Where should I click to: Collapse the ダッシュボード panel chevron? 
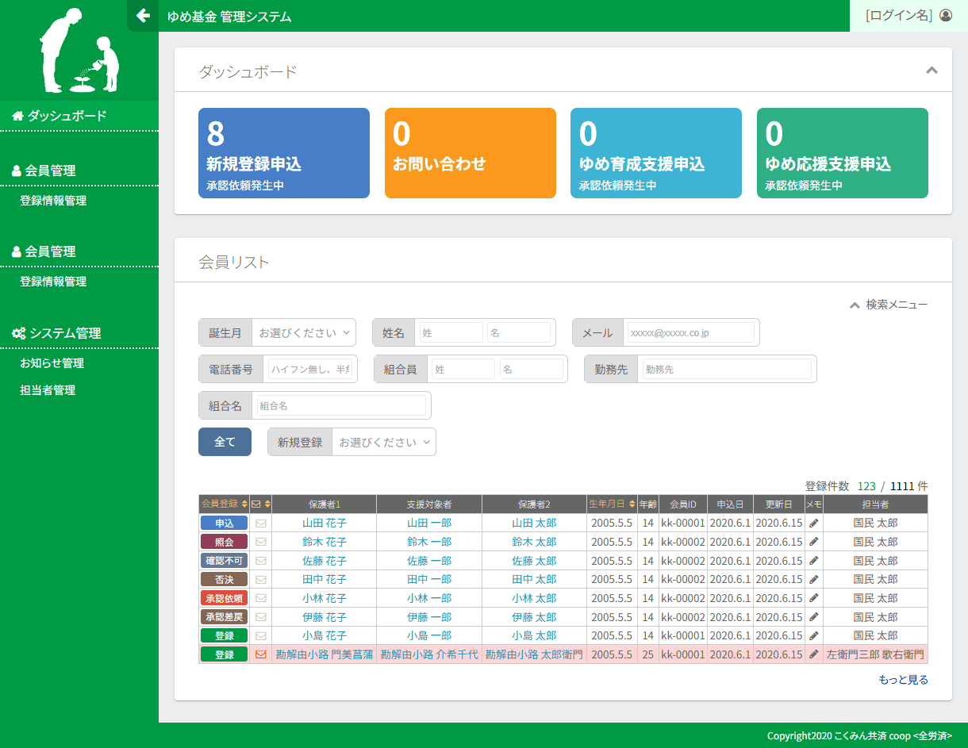pyautogui.click(x=932, y=71)
